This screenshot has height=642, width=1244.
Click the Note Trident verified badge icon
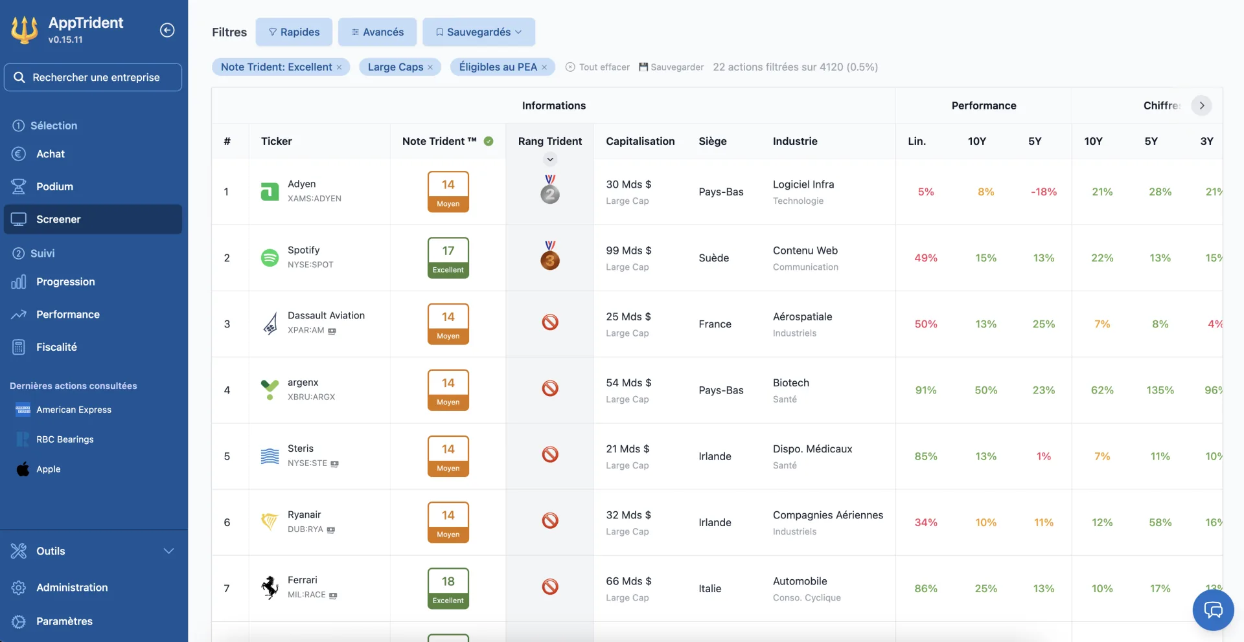[489, 141]
